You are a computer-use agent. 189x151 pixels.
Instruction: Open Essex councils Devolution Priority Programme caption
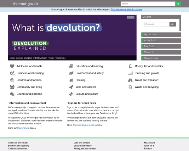point(37,58)
